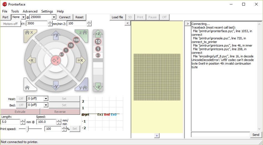This screenshot has height=145, width=263.
Task: Click the Connect button
Action: [x=65, y=17]
